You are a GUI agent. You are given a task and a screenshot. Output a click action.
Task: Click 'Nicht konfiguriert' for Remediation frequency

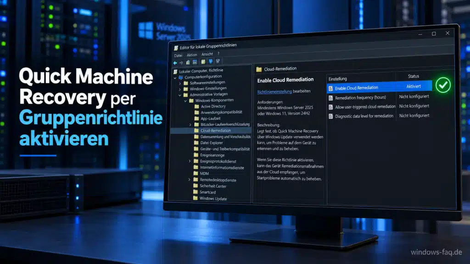(x=414, y=96)
